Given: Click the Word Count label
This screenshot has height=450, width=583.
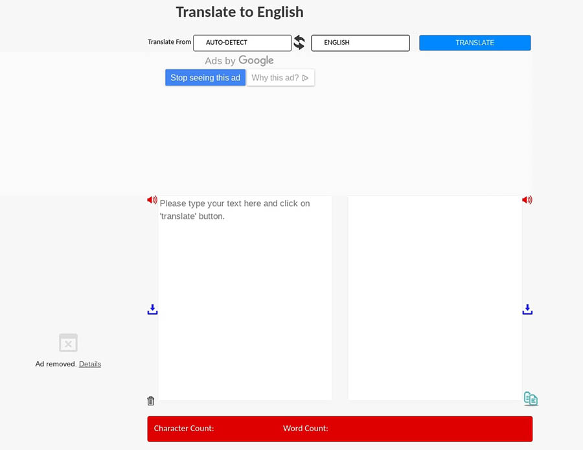Looking at the screenshot, I should (x=305, y=429).
